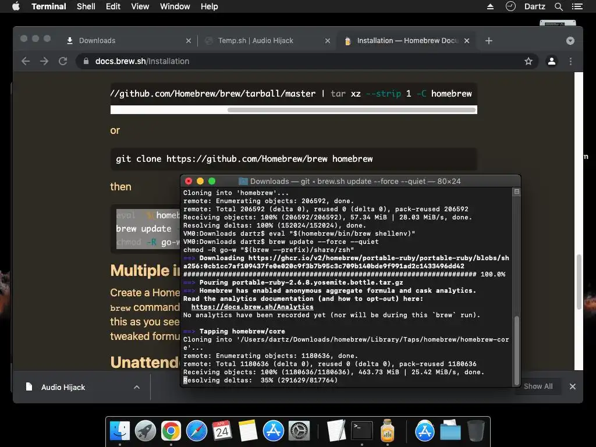Go back in browser history
This screenshot has width=596, height=447.
coord(26,61)
